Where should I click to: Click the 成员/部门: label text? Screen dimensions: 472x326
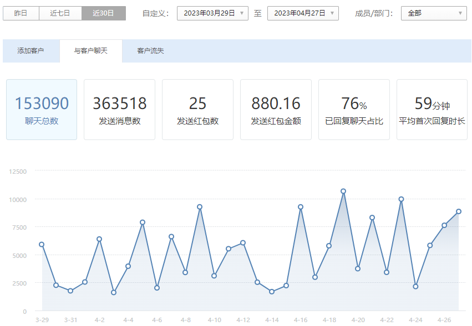click(x=374, y=13)
